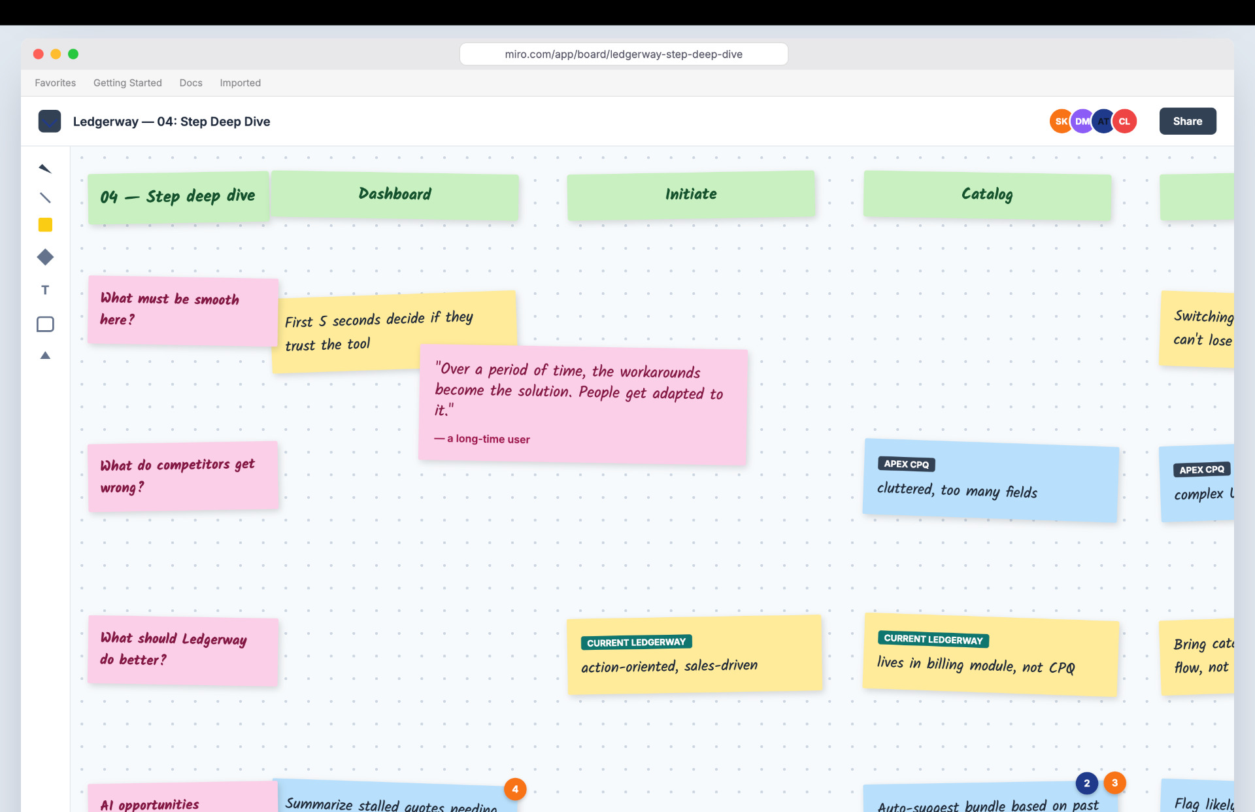Open CL collaborator avatar
Viewport: 1255px width, 812px height.
(1125, 122)
